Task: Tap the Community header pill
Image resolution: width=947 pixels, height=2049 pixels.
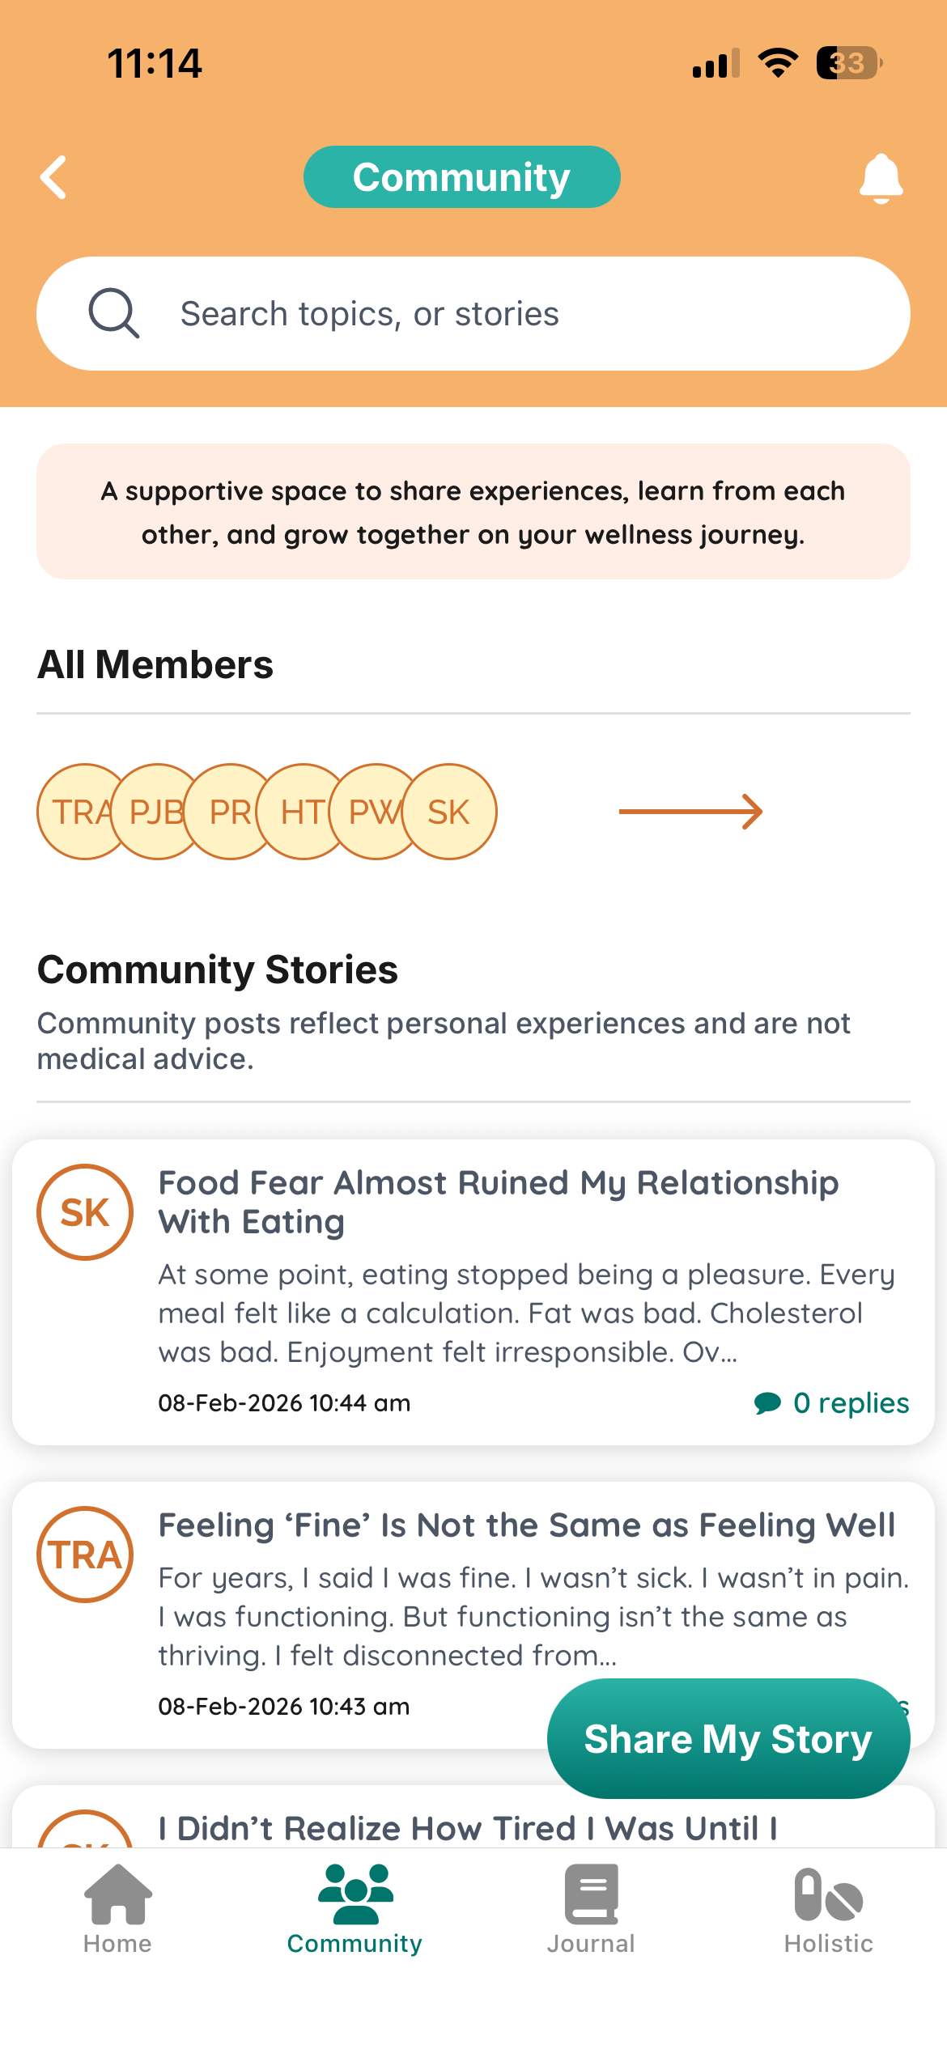Action: click(461, 177)
